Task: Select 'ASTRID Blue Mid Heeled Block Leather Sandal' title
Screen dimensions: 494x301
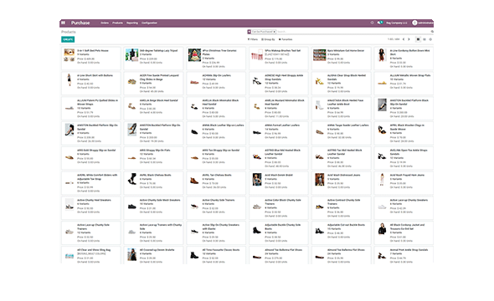Action: point(282,152)
